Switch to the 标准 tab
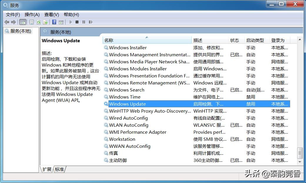The width and height of the screenshot is (306, 183). pos(59,169)
